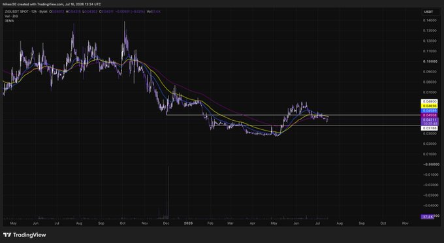This screenshot has width=444, height=243.
Task: Click the Dec label on time axis
Action: (166, 223)
